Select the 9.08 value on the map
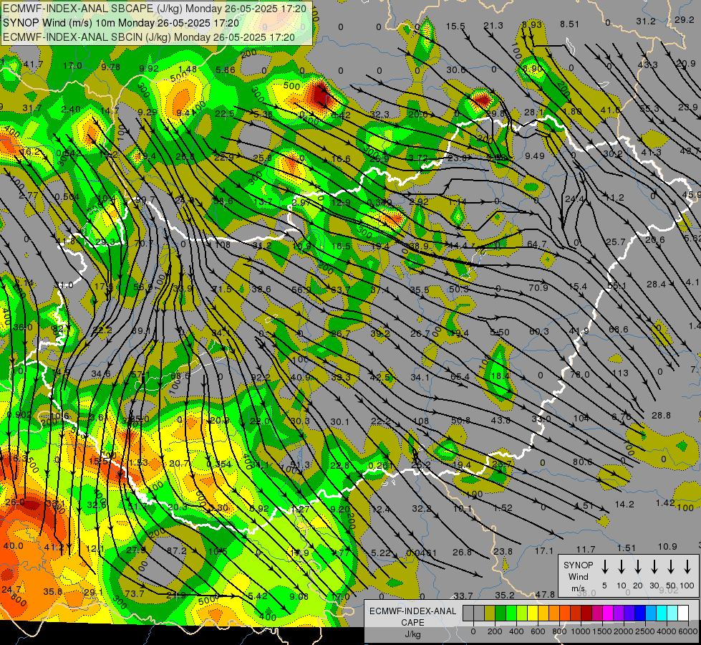The height and width of the screenshot is (645, 701). pos(299,596)
